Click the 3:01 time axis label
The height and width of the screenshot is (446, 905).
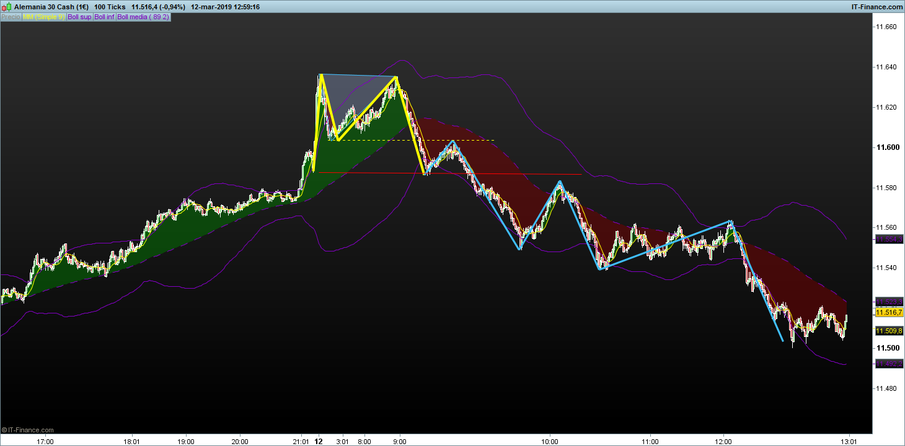pos(342,442)
